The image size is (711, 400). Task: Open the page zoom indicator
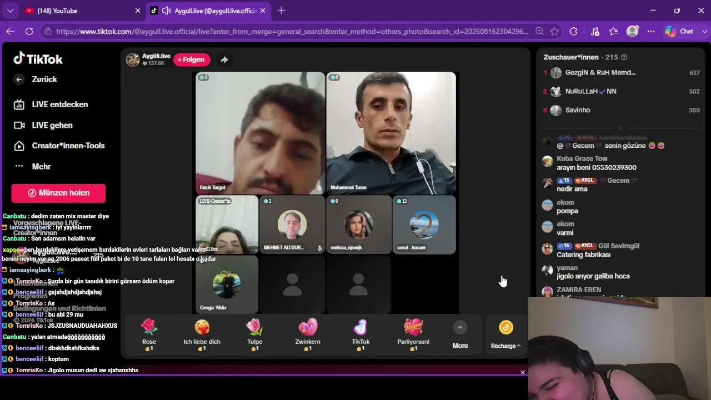click(x=539, y=32)
